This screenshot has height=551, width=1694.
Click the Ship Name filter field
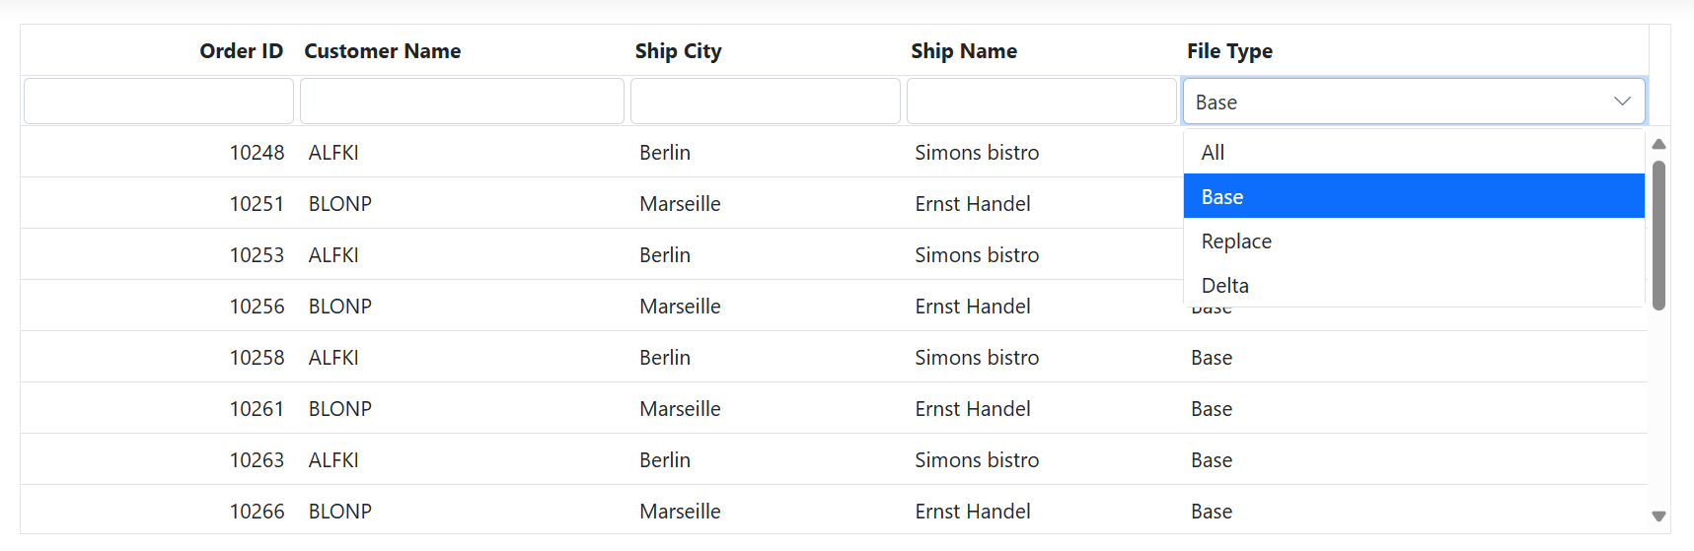1041,102
